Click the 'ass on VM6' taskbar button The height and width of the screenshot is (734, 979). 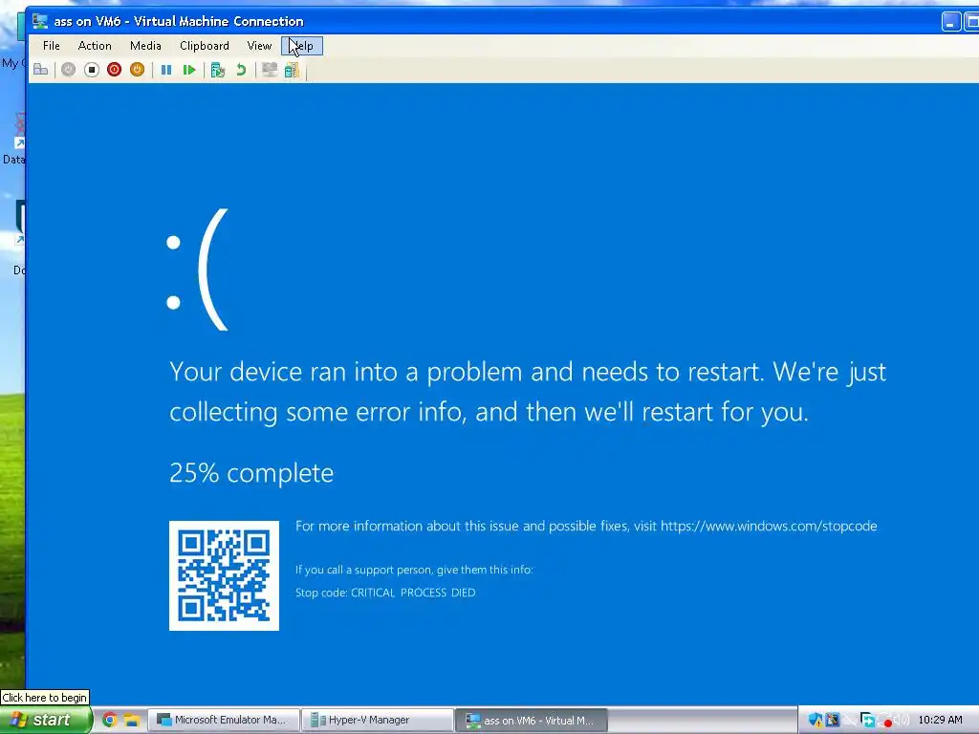(x=532, y=720)
